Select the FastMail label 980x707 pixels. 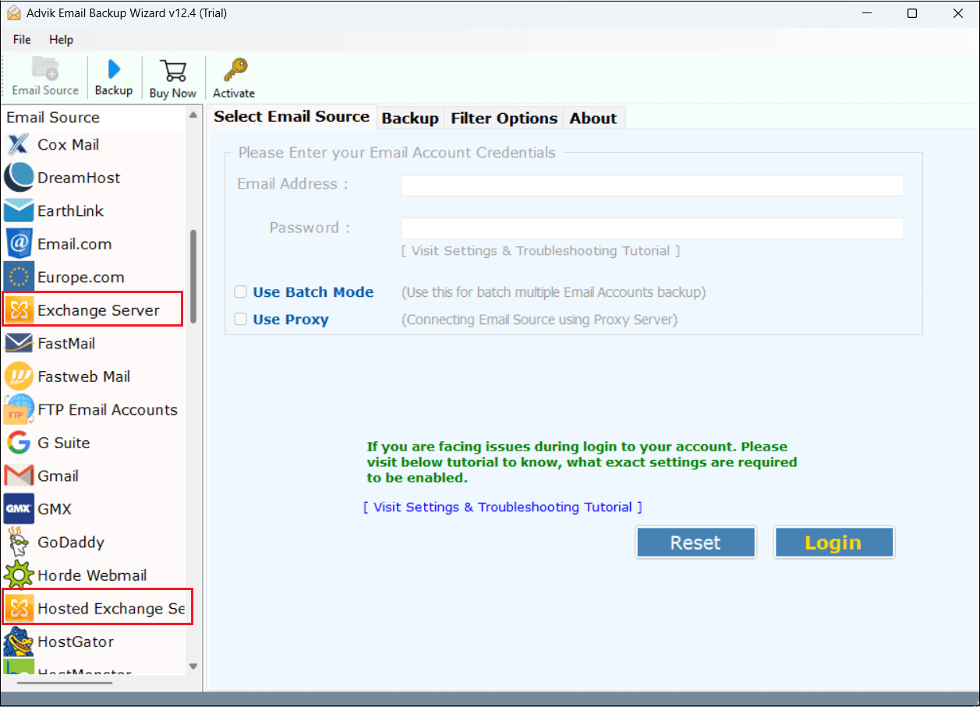coord(67,344)
